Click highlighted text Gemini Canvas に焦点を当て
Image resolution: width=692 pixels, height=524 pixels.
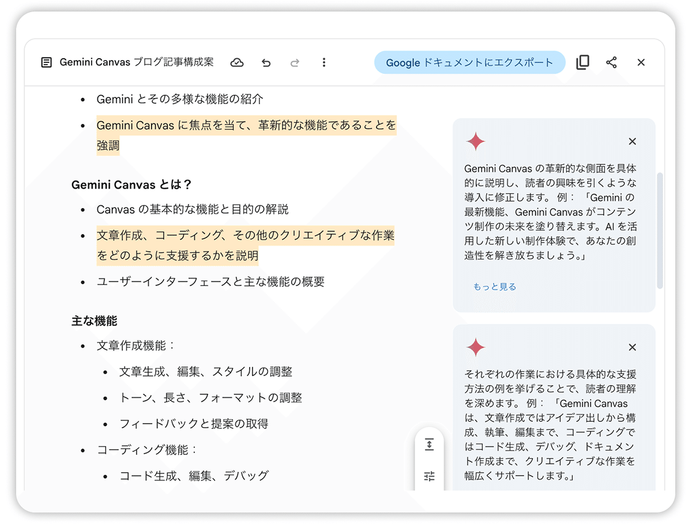pyautogui.click(x=246, y=135)
